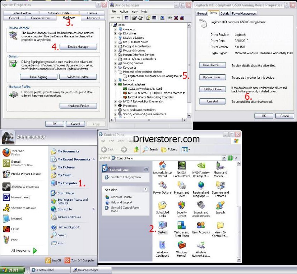This screenshot has height=274, width=297.
Task: Open Windows CardSpace icon
Action: click(x=162, y=249)
